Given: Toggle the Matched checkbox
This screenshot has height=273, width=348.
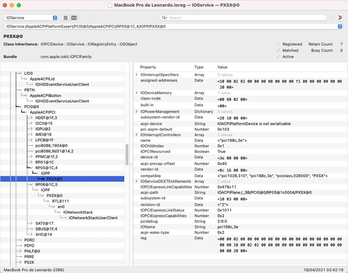Looking at the screenshot, I should 278,50.
